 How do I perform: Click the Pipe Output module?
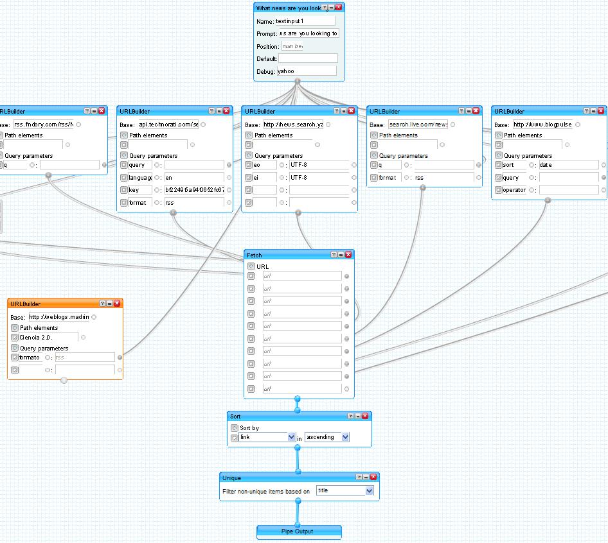pos(299,531)
